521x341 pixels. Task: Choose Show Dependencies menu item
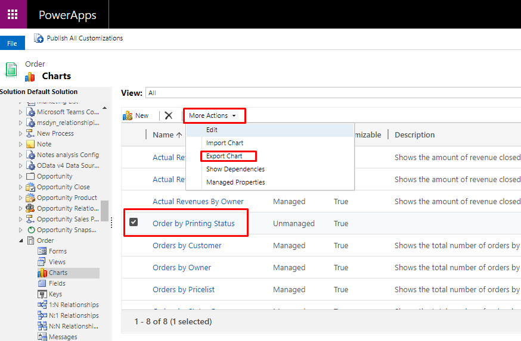(270, 169)
